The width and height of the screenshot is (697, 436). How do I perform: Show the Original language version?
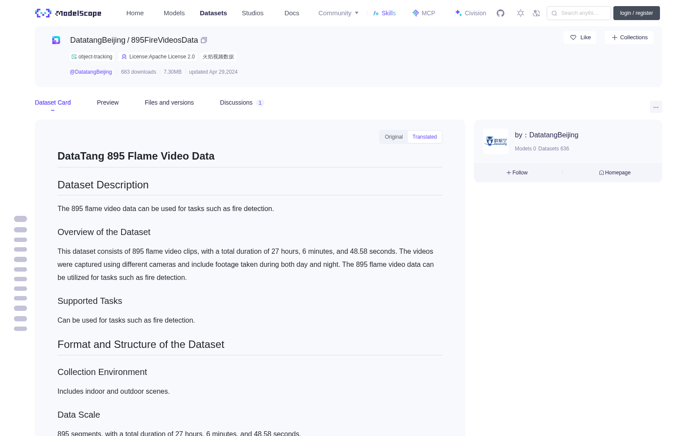[394, 137]
